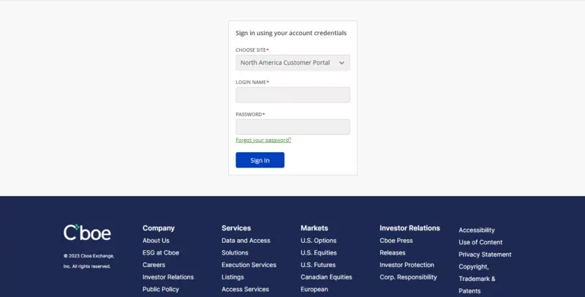This screenshot has width=585, height=297.
Task: Open the Privacy Statement link
Action: [485, 255]
